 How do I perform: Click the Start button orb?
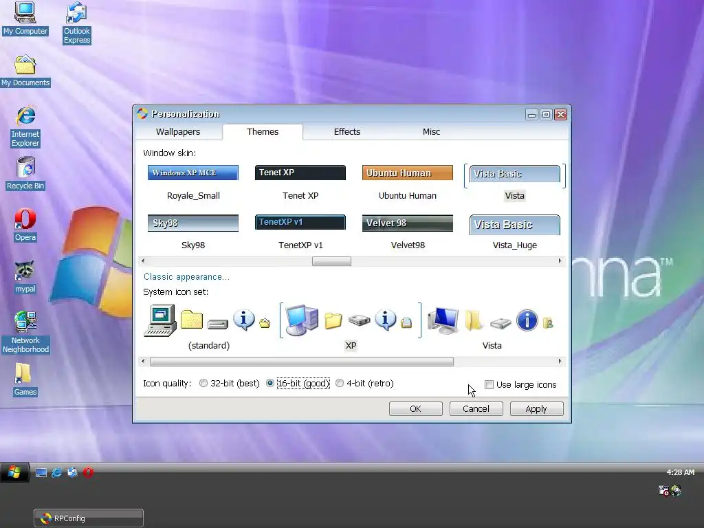(14, 472)
